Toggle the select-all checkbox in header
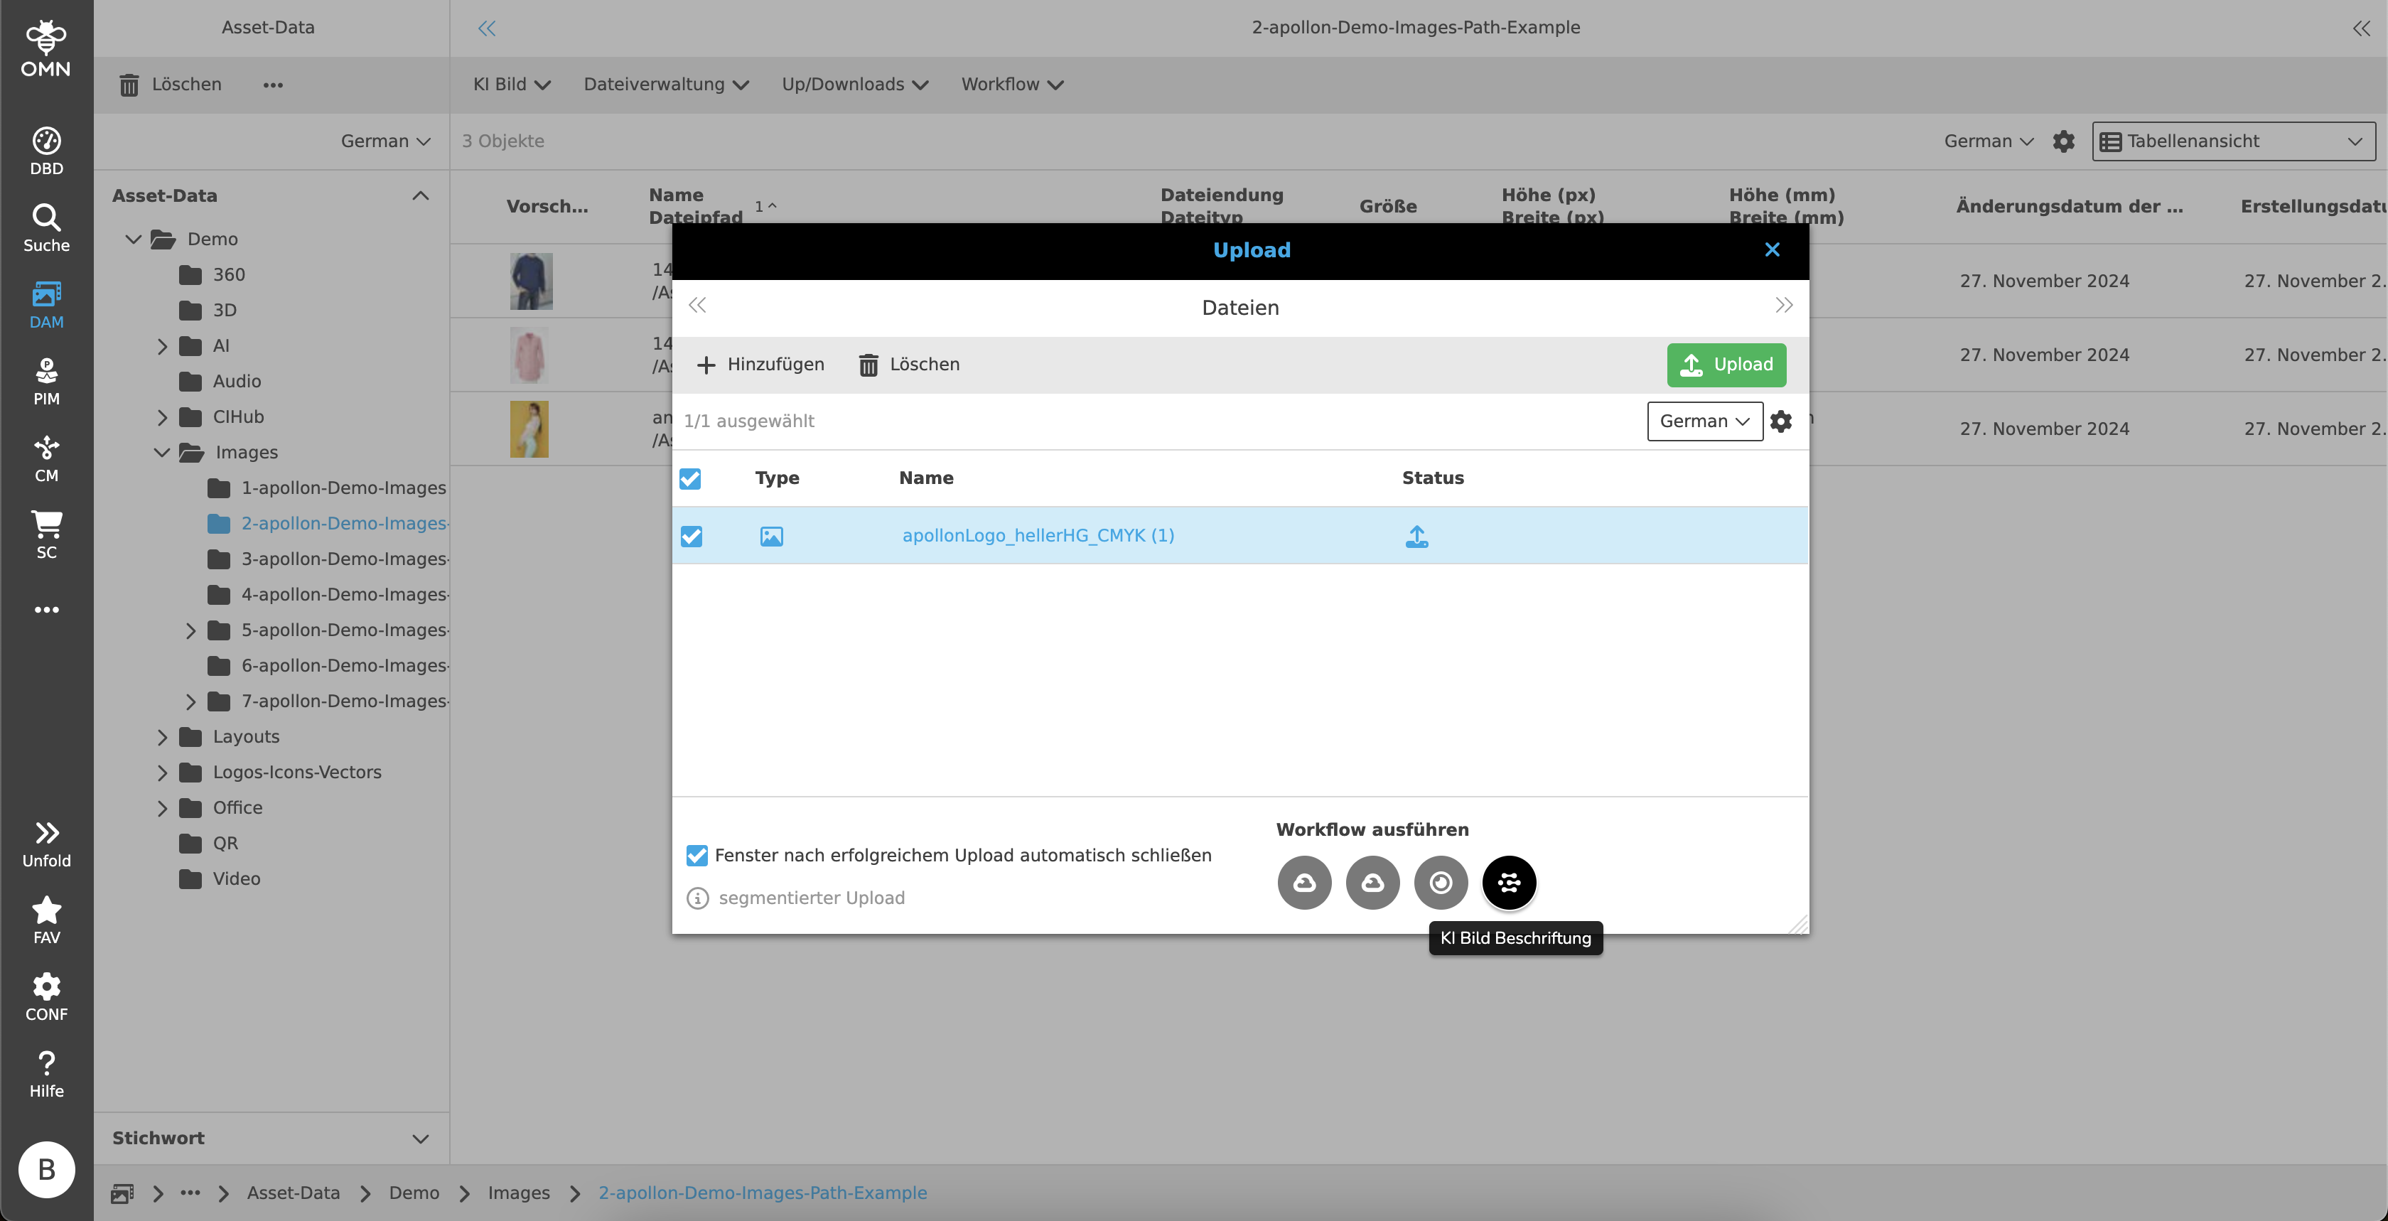This screenshot has width=2388, height=1221. [689, 478]
